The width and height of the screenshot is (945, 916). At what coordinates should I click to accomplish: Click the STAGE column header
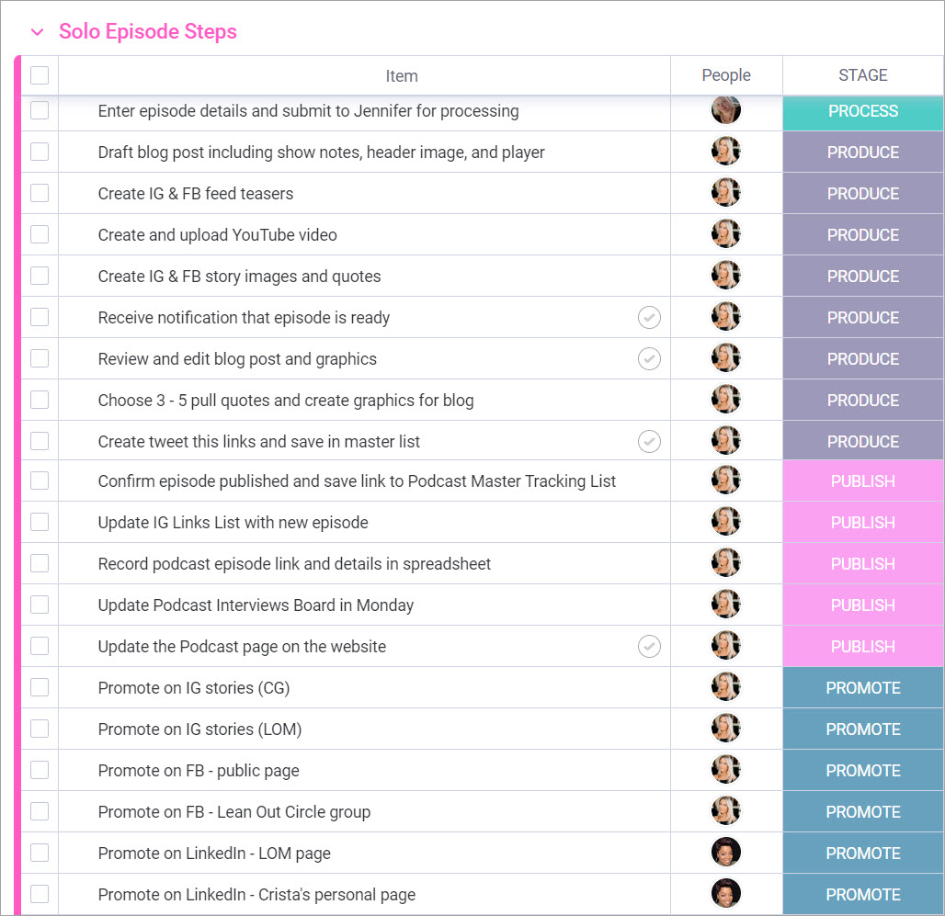pos(863,75)
